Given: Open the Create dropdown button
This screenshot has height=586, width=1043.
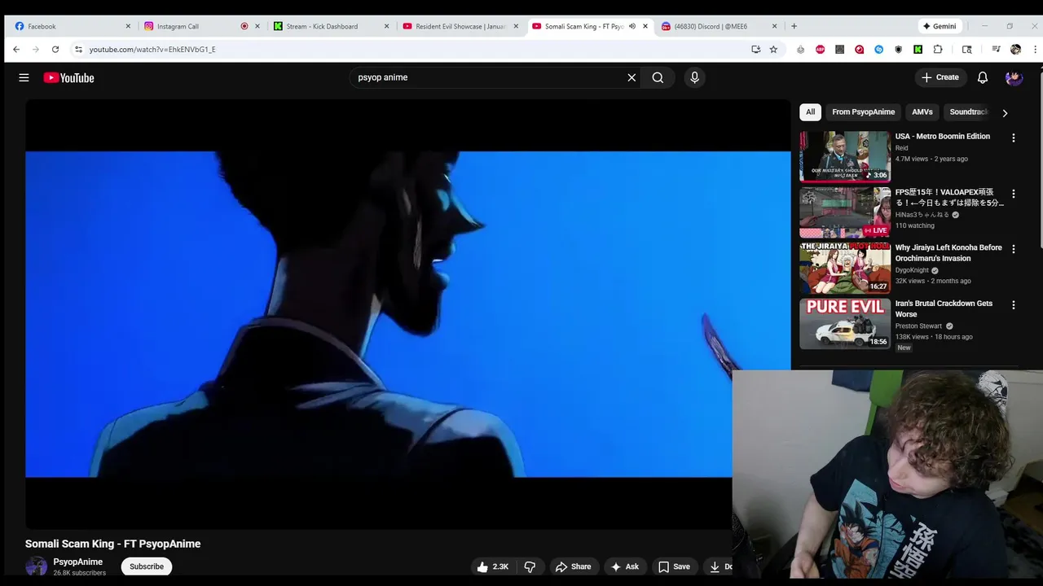Looking at the screenshot, I should 940,77.
